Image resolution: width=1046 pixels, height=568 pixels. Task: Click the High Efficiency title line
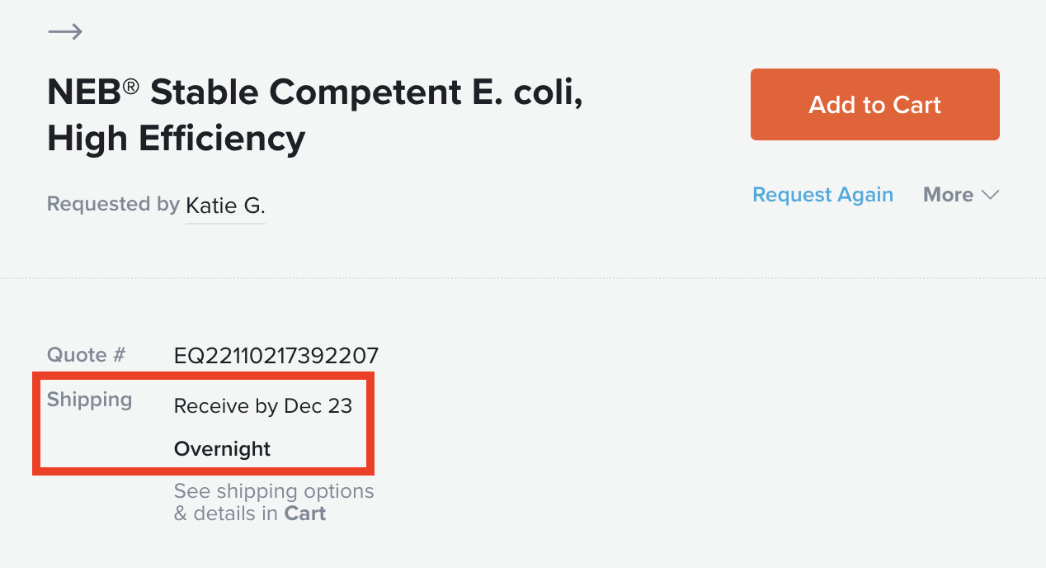tap(177, 139)
